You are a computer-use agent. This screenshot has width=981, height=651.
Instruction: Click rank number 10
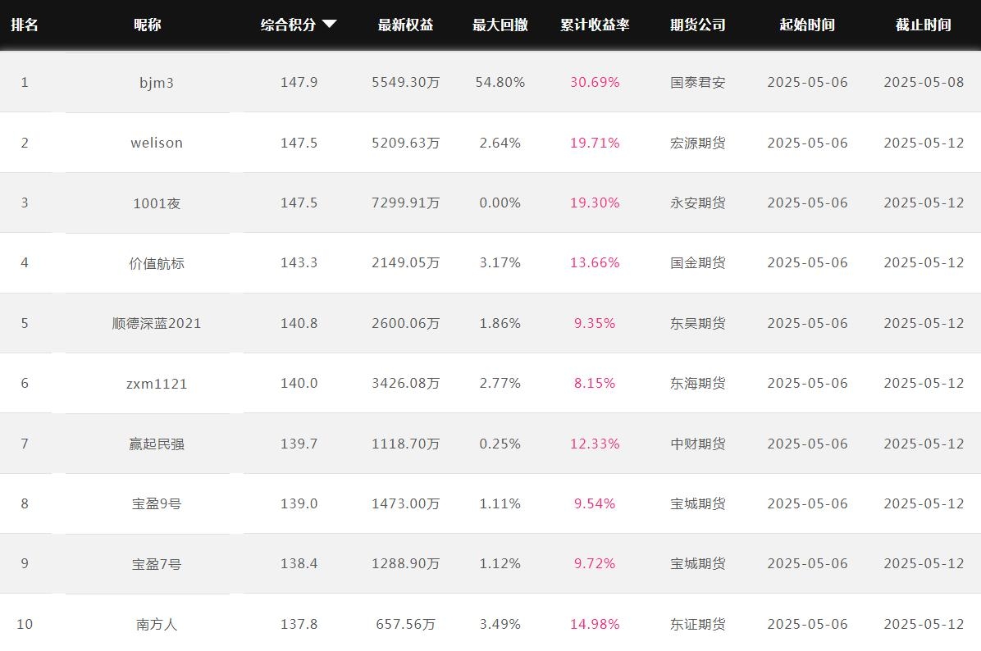(25, 624)
